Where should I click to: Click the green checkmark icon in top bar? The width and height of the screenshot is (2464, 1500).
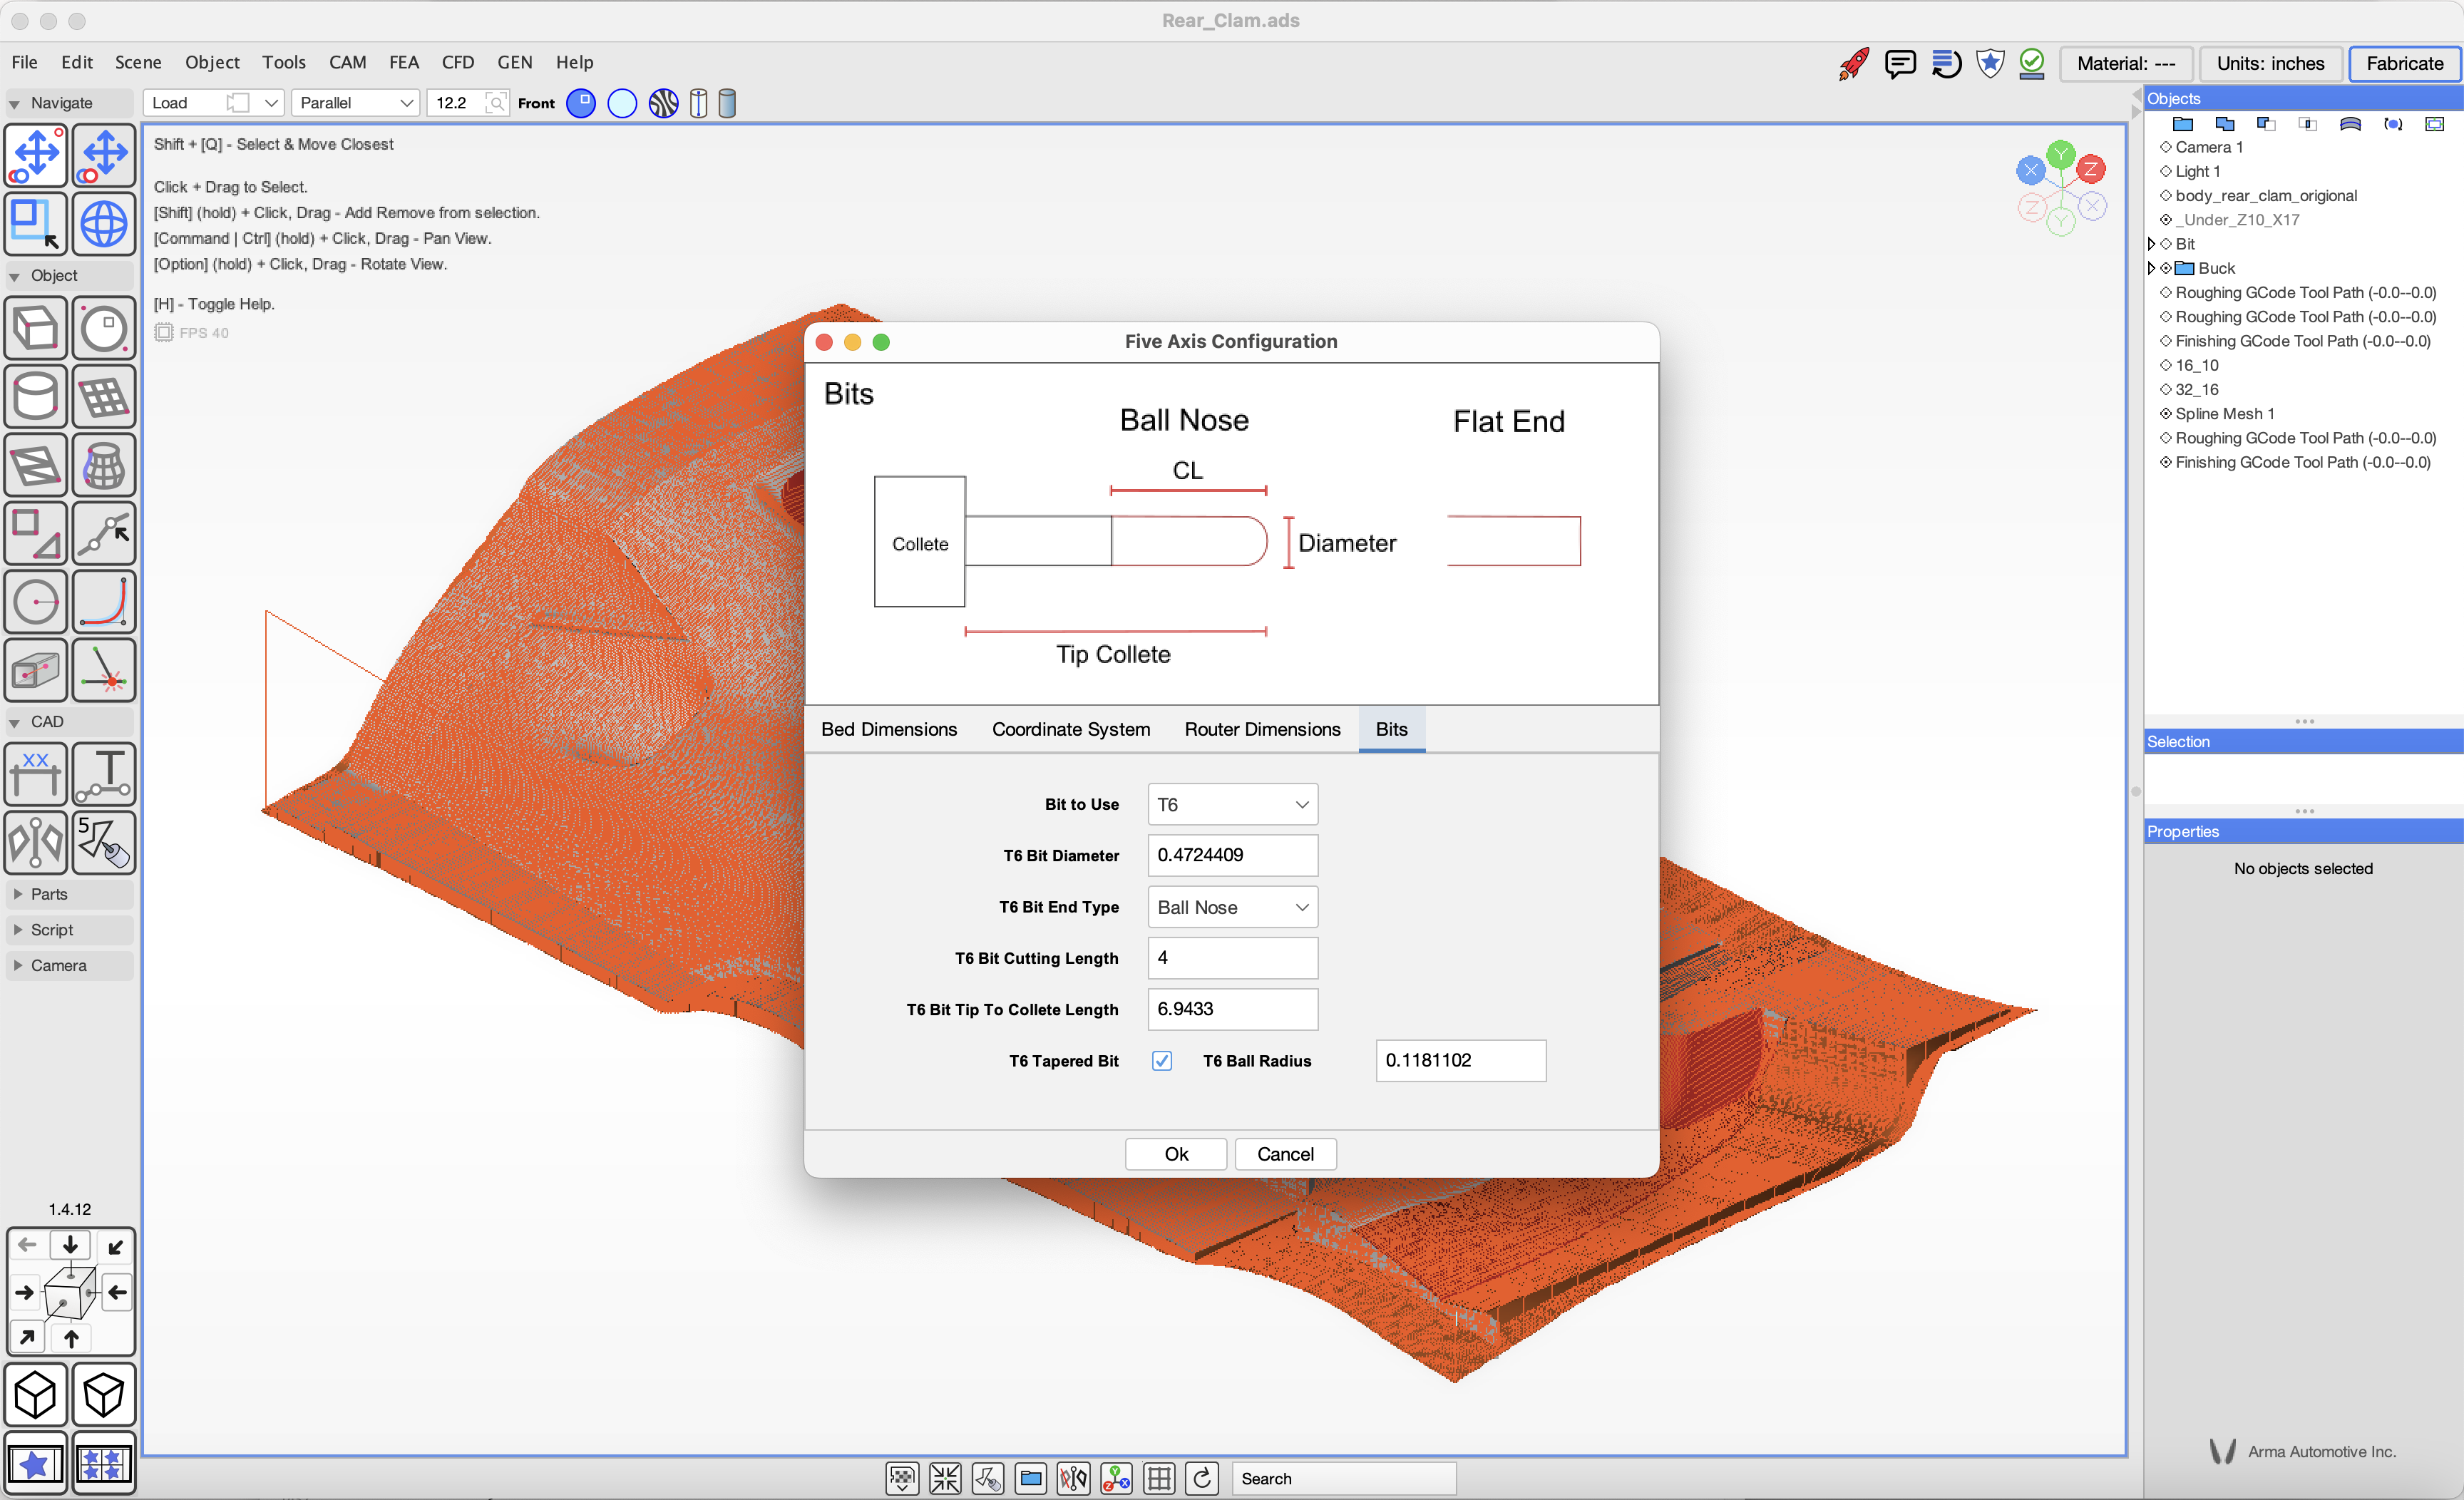click(x=2031, y=63)
